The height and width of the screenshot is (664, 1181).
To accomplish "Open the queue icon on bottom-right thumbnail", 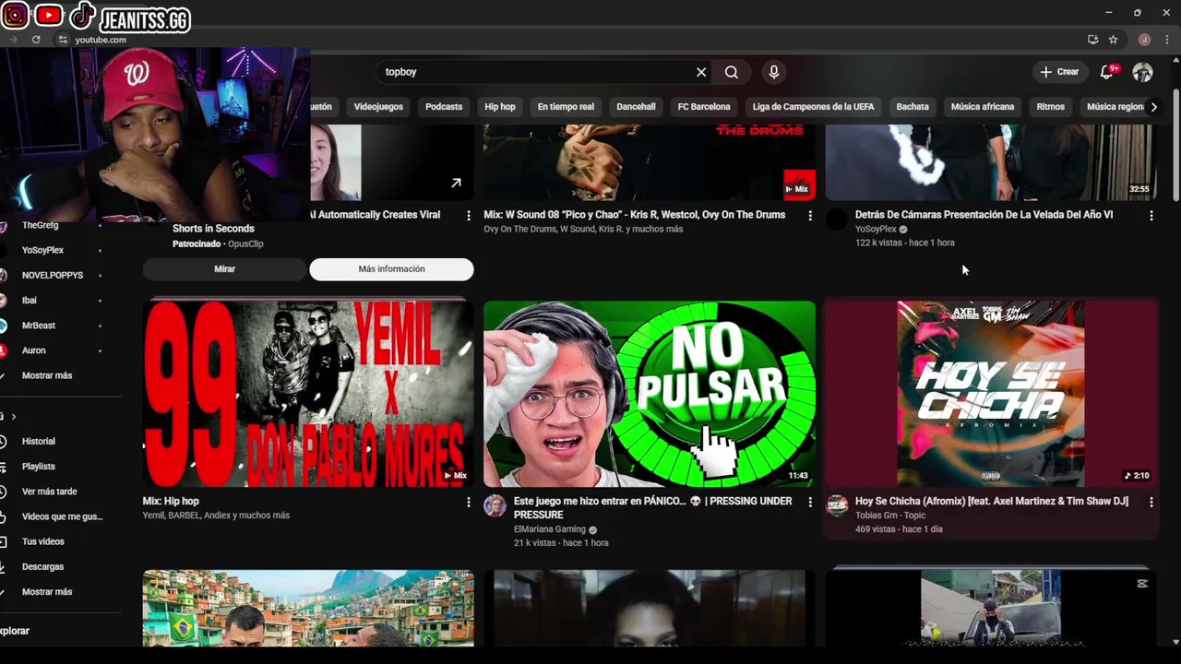I will click(1142, 584).
